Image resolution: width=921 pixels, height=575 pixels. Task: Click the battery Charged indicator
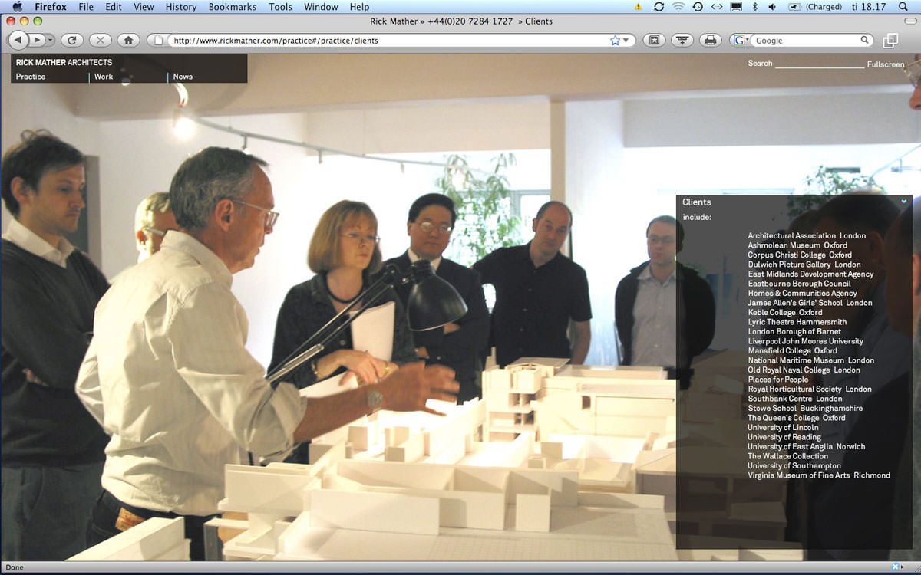coord(814,7)
